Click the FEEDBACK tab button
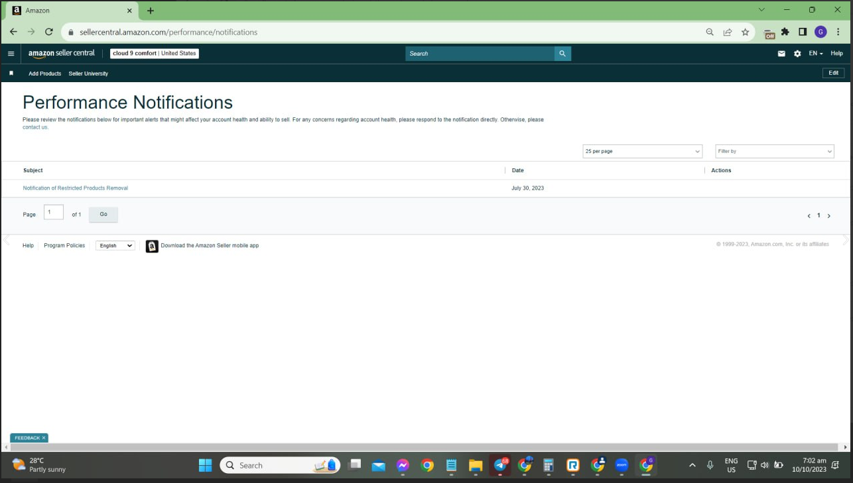 [29, 438]
